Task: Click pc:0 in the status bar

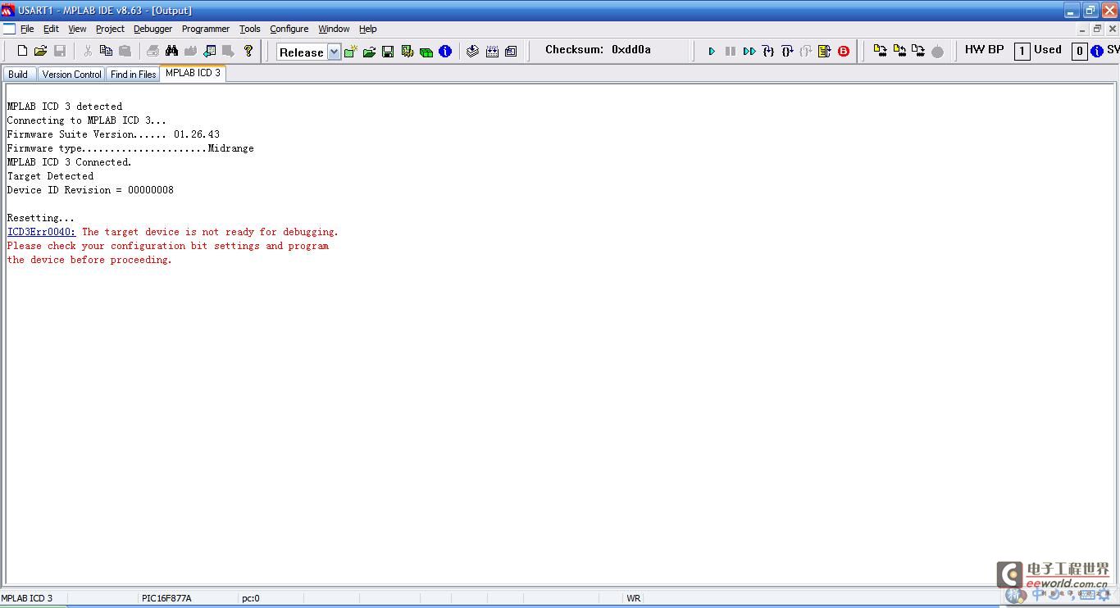Action: (251, 598)
